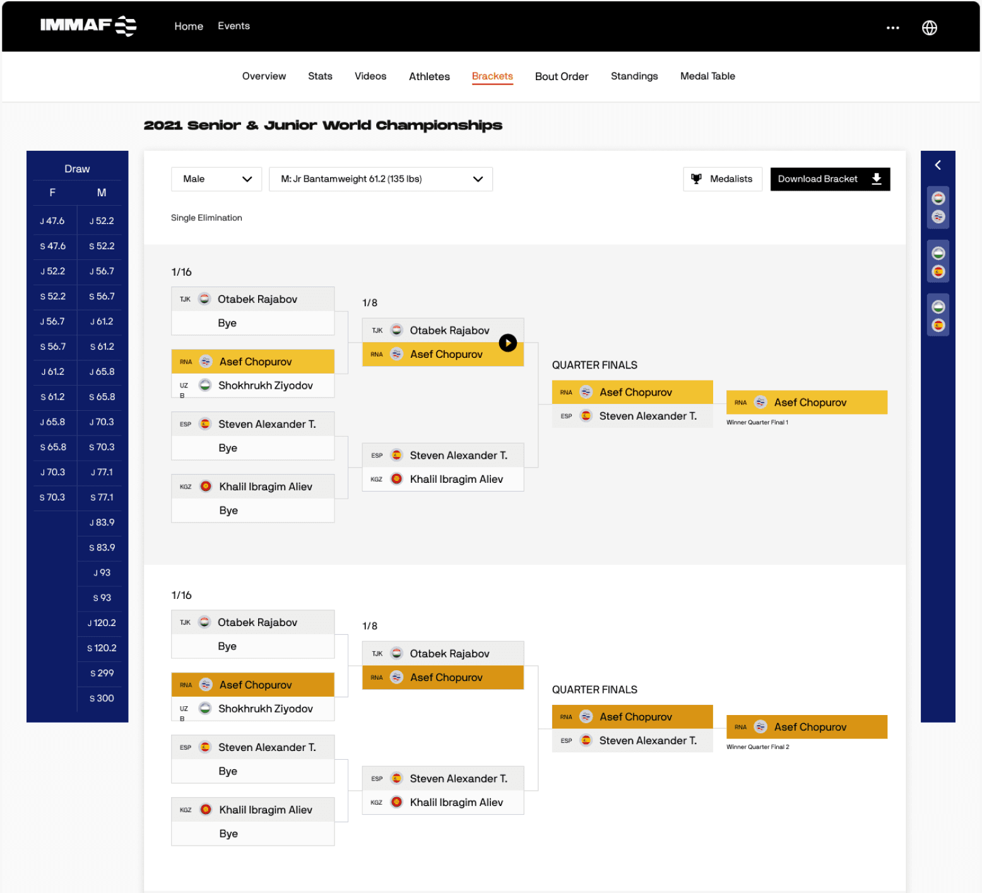Open the Male gender dropdown

216,179
